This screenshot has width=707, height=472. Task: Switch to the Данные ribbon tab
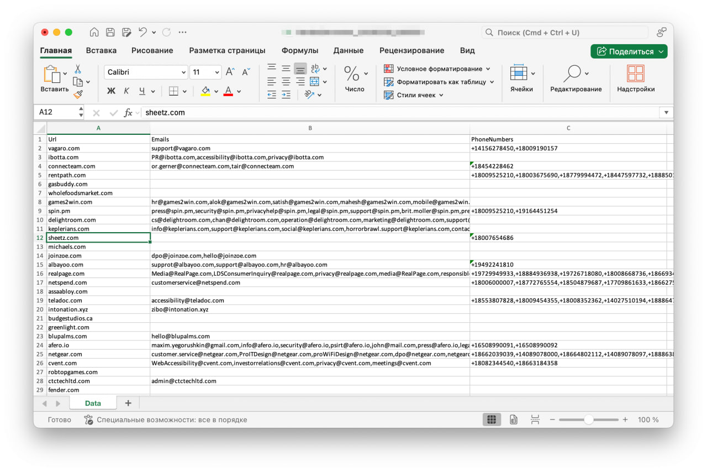pyautogui.click(x=348, y=50)
